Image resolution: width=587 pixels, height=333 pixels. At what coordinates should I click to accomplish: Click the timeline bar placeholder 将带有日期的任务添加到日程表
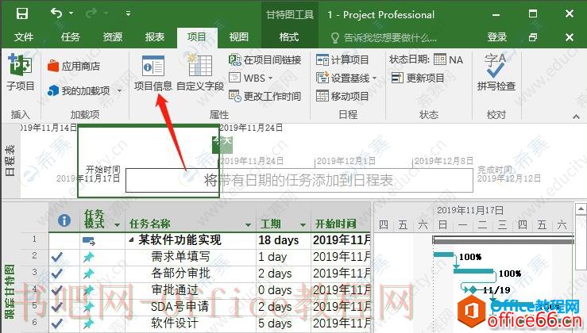(x=299, y=181)
